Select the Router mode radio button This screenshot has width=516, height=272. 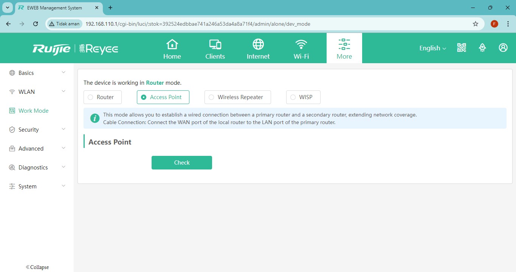point(90,97)
